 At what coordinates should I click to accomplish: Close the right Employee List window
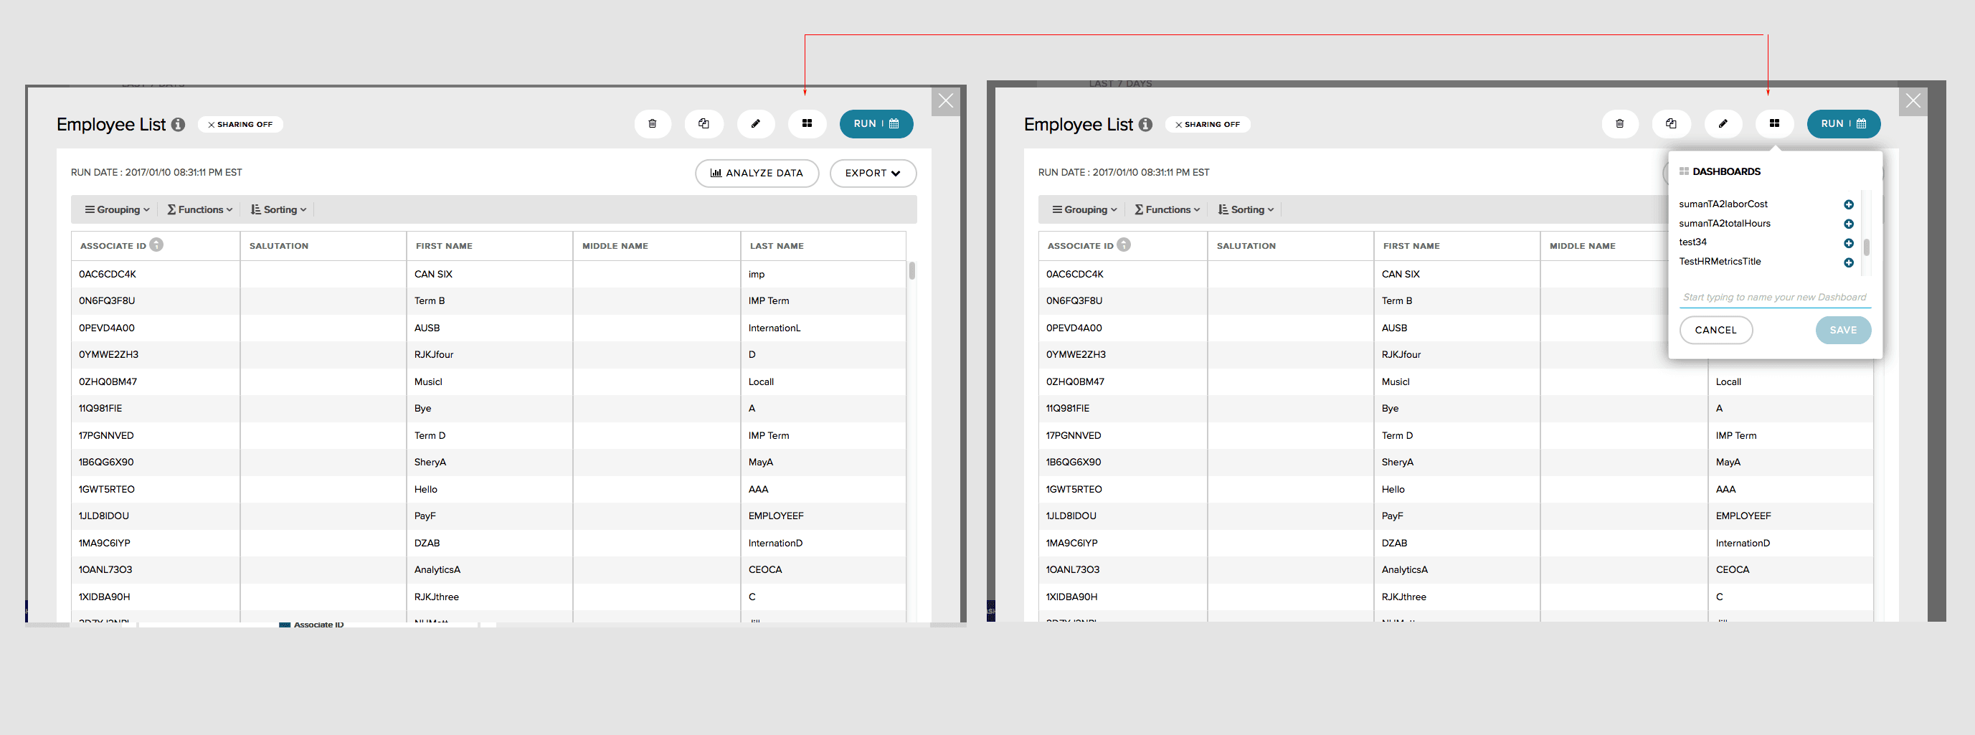1913,100
